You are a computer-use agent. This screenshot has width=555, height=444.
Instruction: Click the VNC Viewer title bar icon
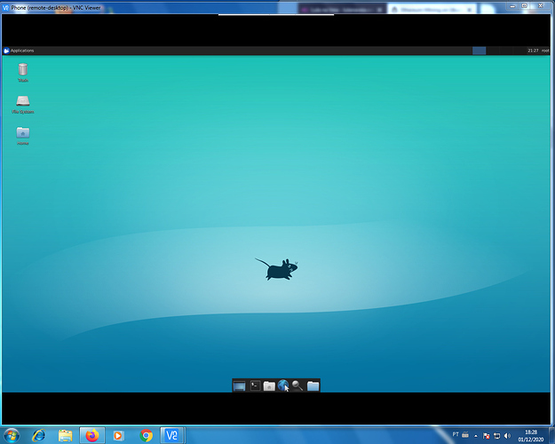click(5, 7)
